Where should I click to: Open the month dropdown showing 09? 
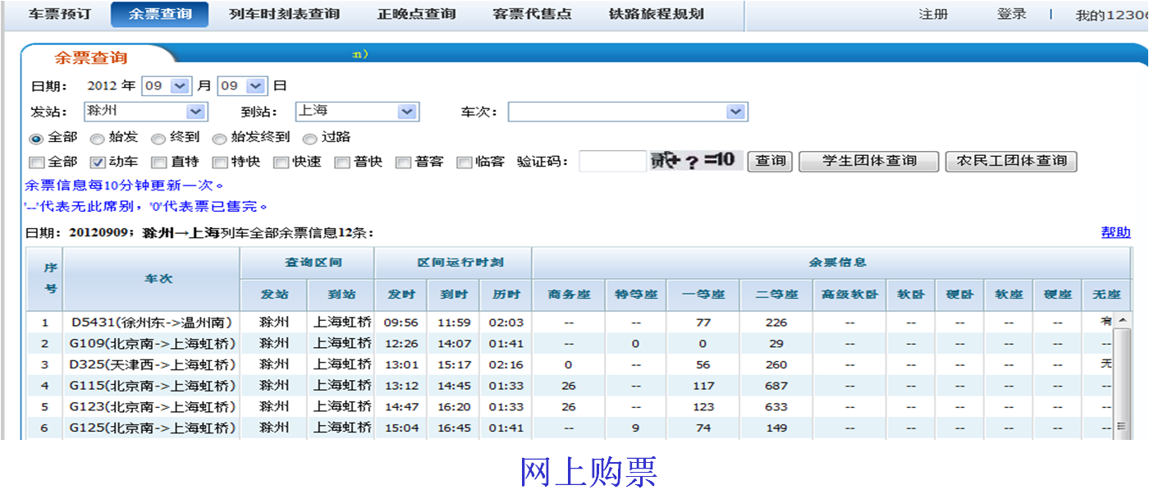[167, 85]
